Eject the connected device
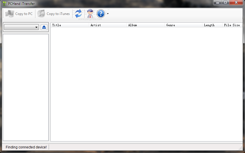Image resolution: width=245 pixels, height=153 pixels. 44,27
